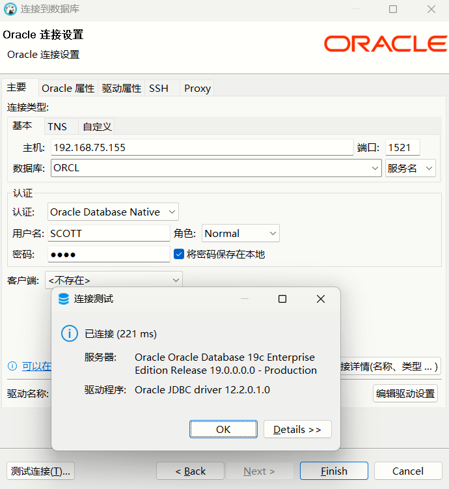
Task: Click the 用户名 field containing SCOTT
Action: click(x=109, y=233)
